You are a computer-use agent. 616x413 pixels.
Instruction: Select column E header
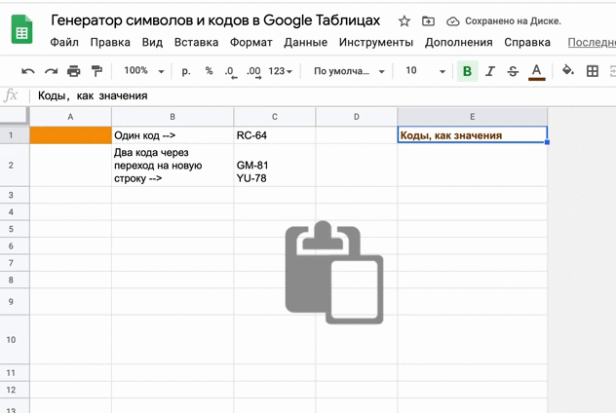(x=472, y=117)
